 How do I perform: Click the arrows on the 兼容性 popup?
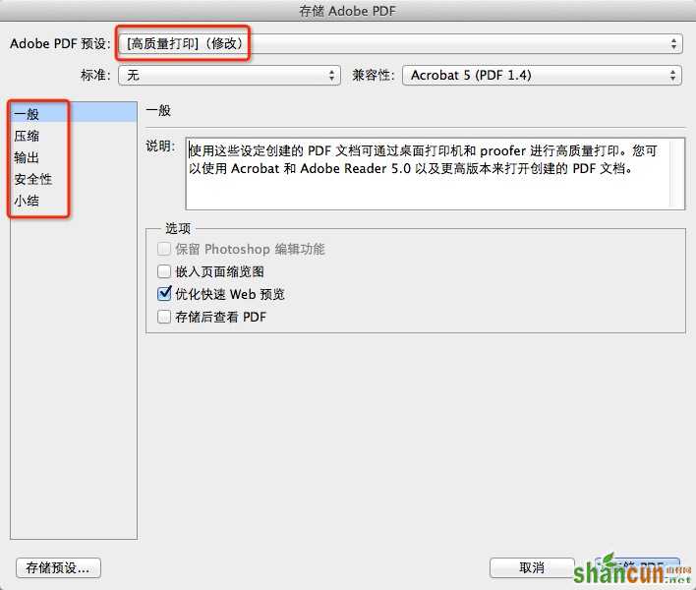click(x=673, y=75)
